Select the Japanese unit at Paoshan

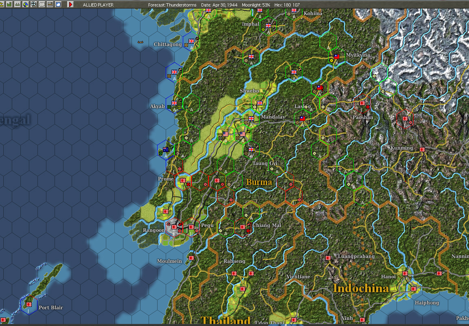pyautogui.click(x=362, y=103)
